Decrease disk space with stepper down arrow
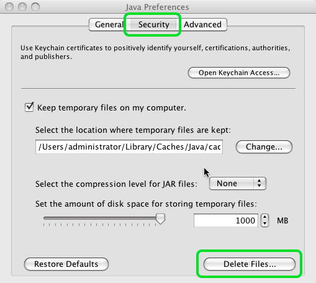Screen dimensions: 316x283 [264, 223]
